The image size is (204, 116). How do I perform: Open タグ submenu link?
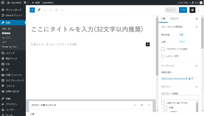pos(4,42)
